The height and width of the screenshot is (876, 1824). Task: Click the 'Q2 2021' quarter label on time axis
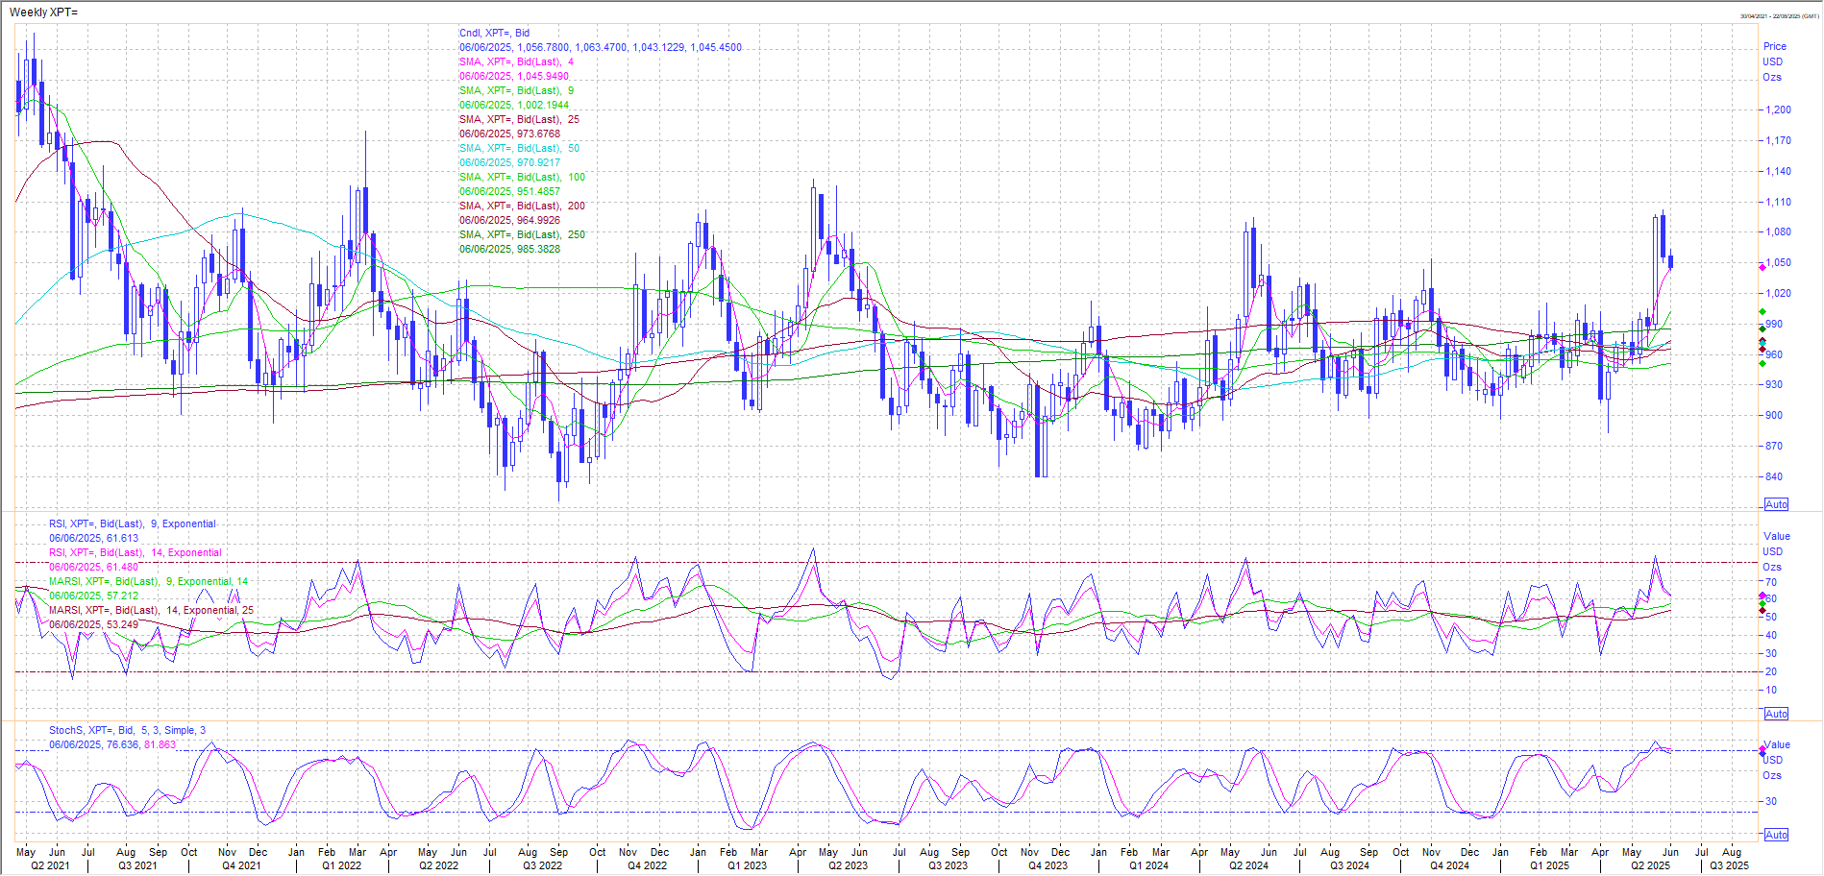(50, 865)
